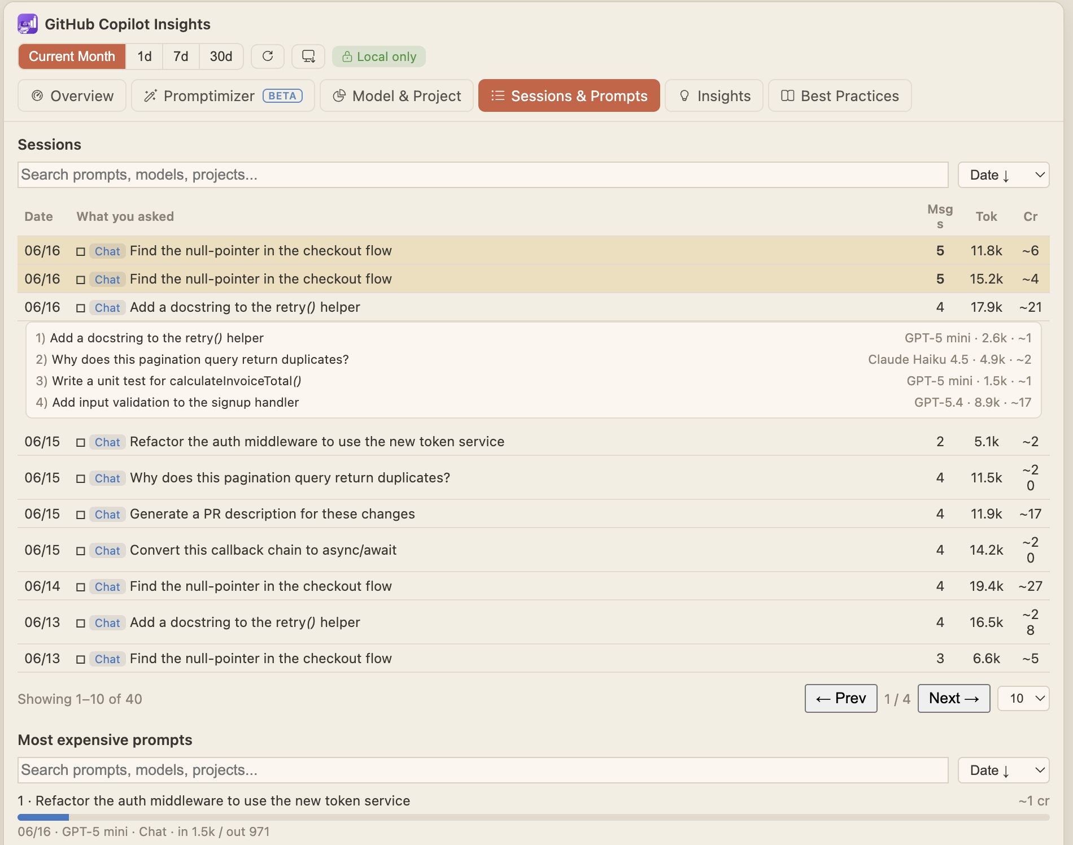Screen dimensions: 1073x845
Task: Toggle square box on first 06/16 null-pointer row
Action: click(x=81, y=251)
